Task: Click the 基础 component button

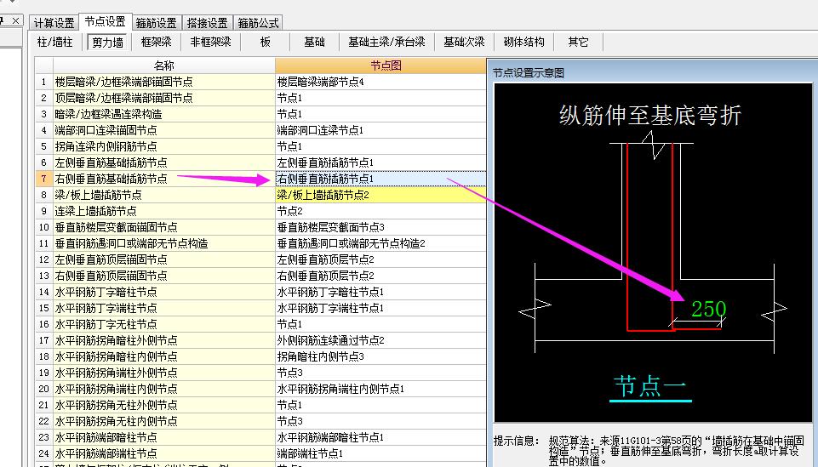Action: tap(314, 42)
